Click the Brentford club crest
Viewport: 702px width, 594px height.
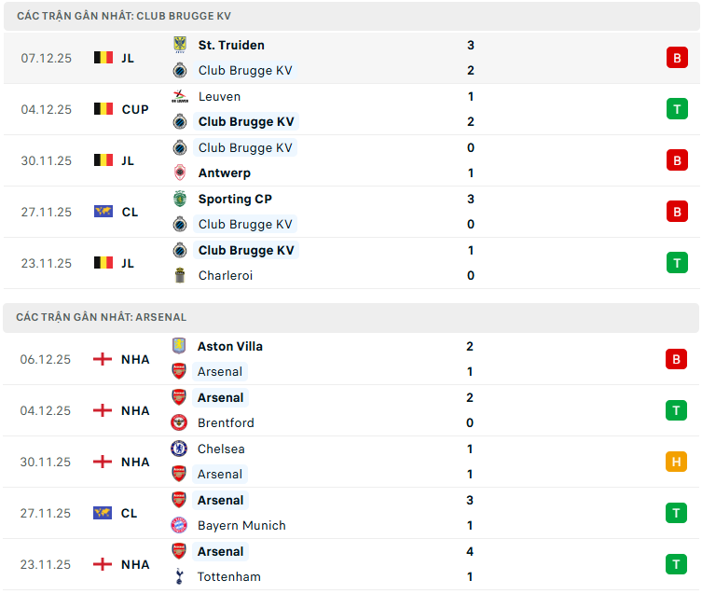[179, 422]
